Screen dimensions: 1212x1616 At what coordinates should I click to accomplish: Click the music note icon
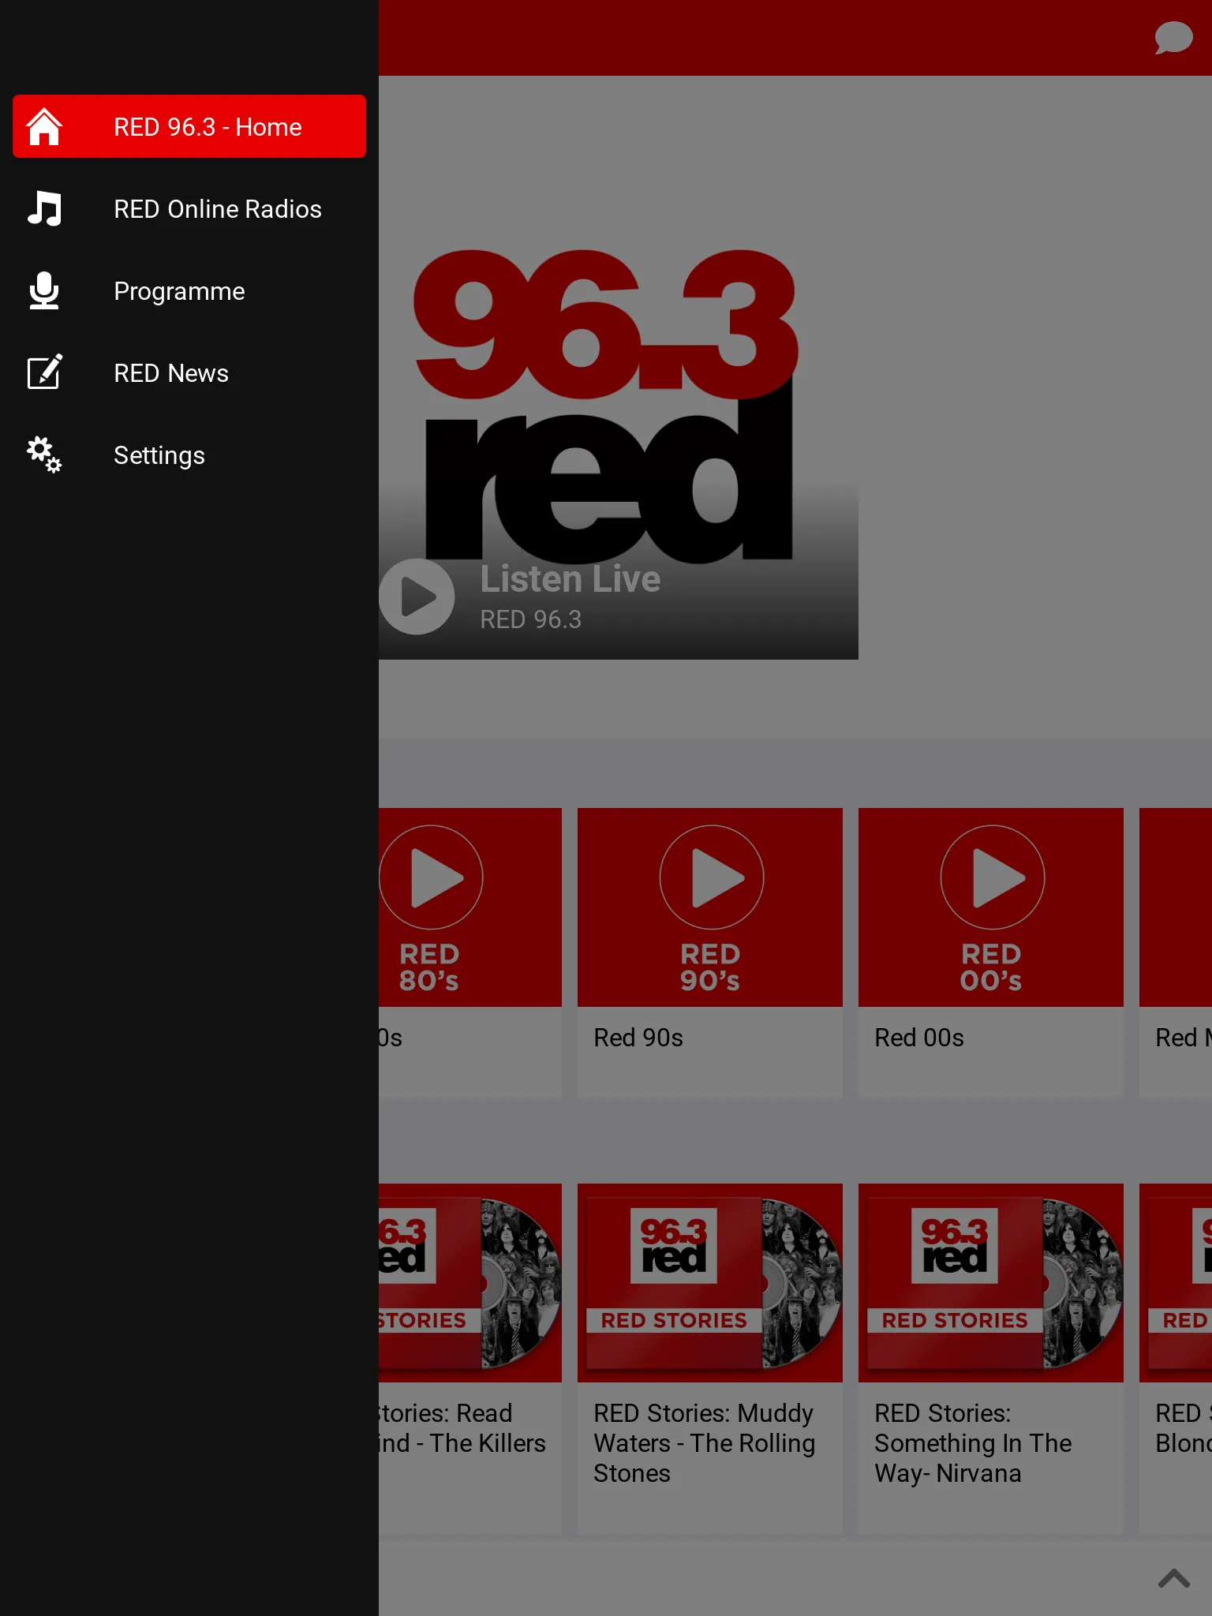[x=44, y=209]
